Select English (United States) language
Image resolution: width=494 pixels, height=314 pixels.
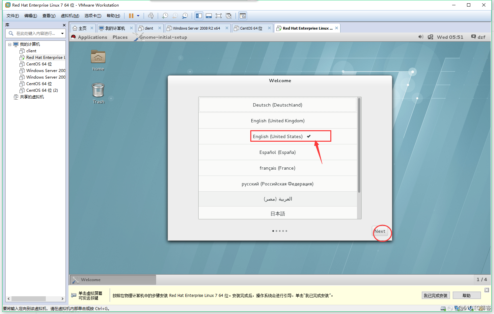click(x=278, y=136)
